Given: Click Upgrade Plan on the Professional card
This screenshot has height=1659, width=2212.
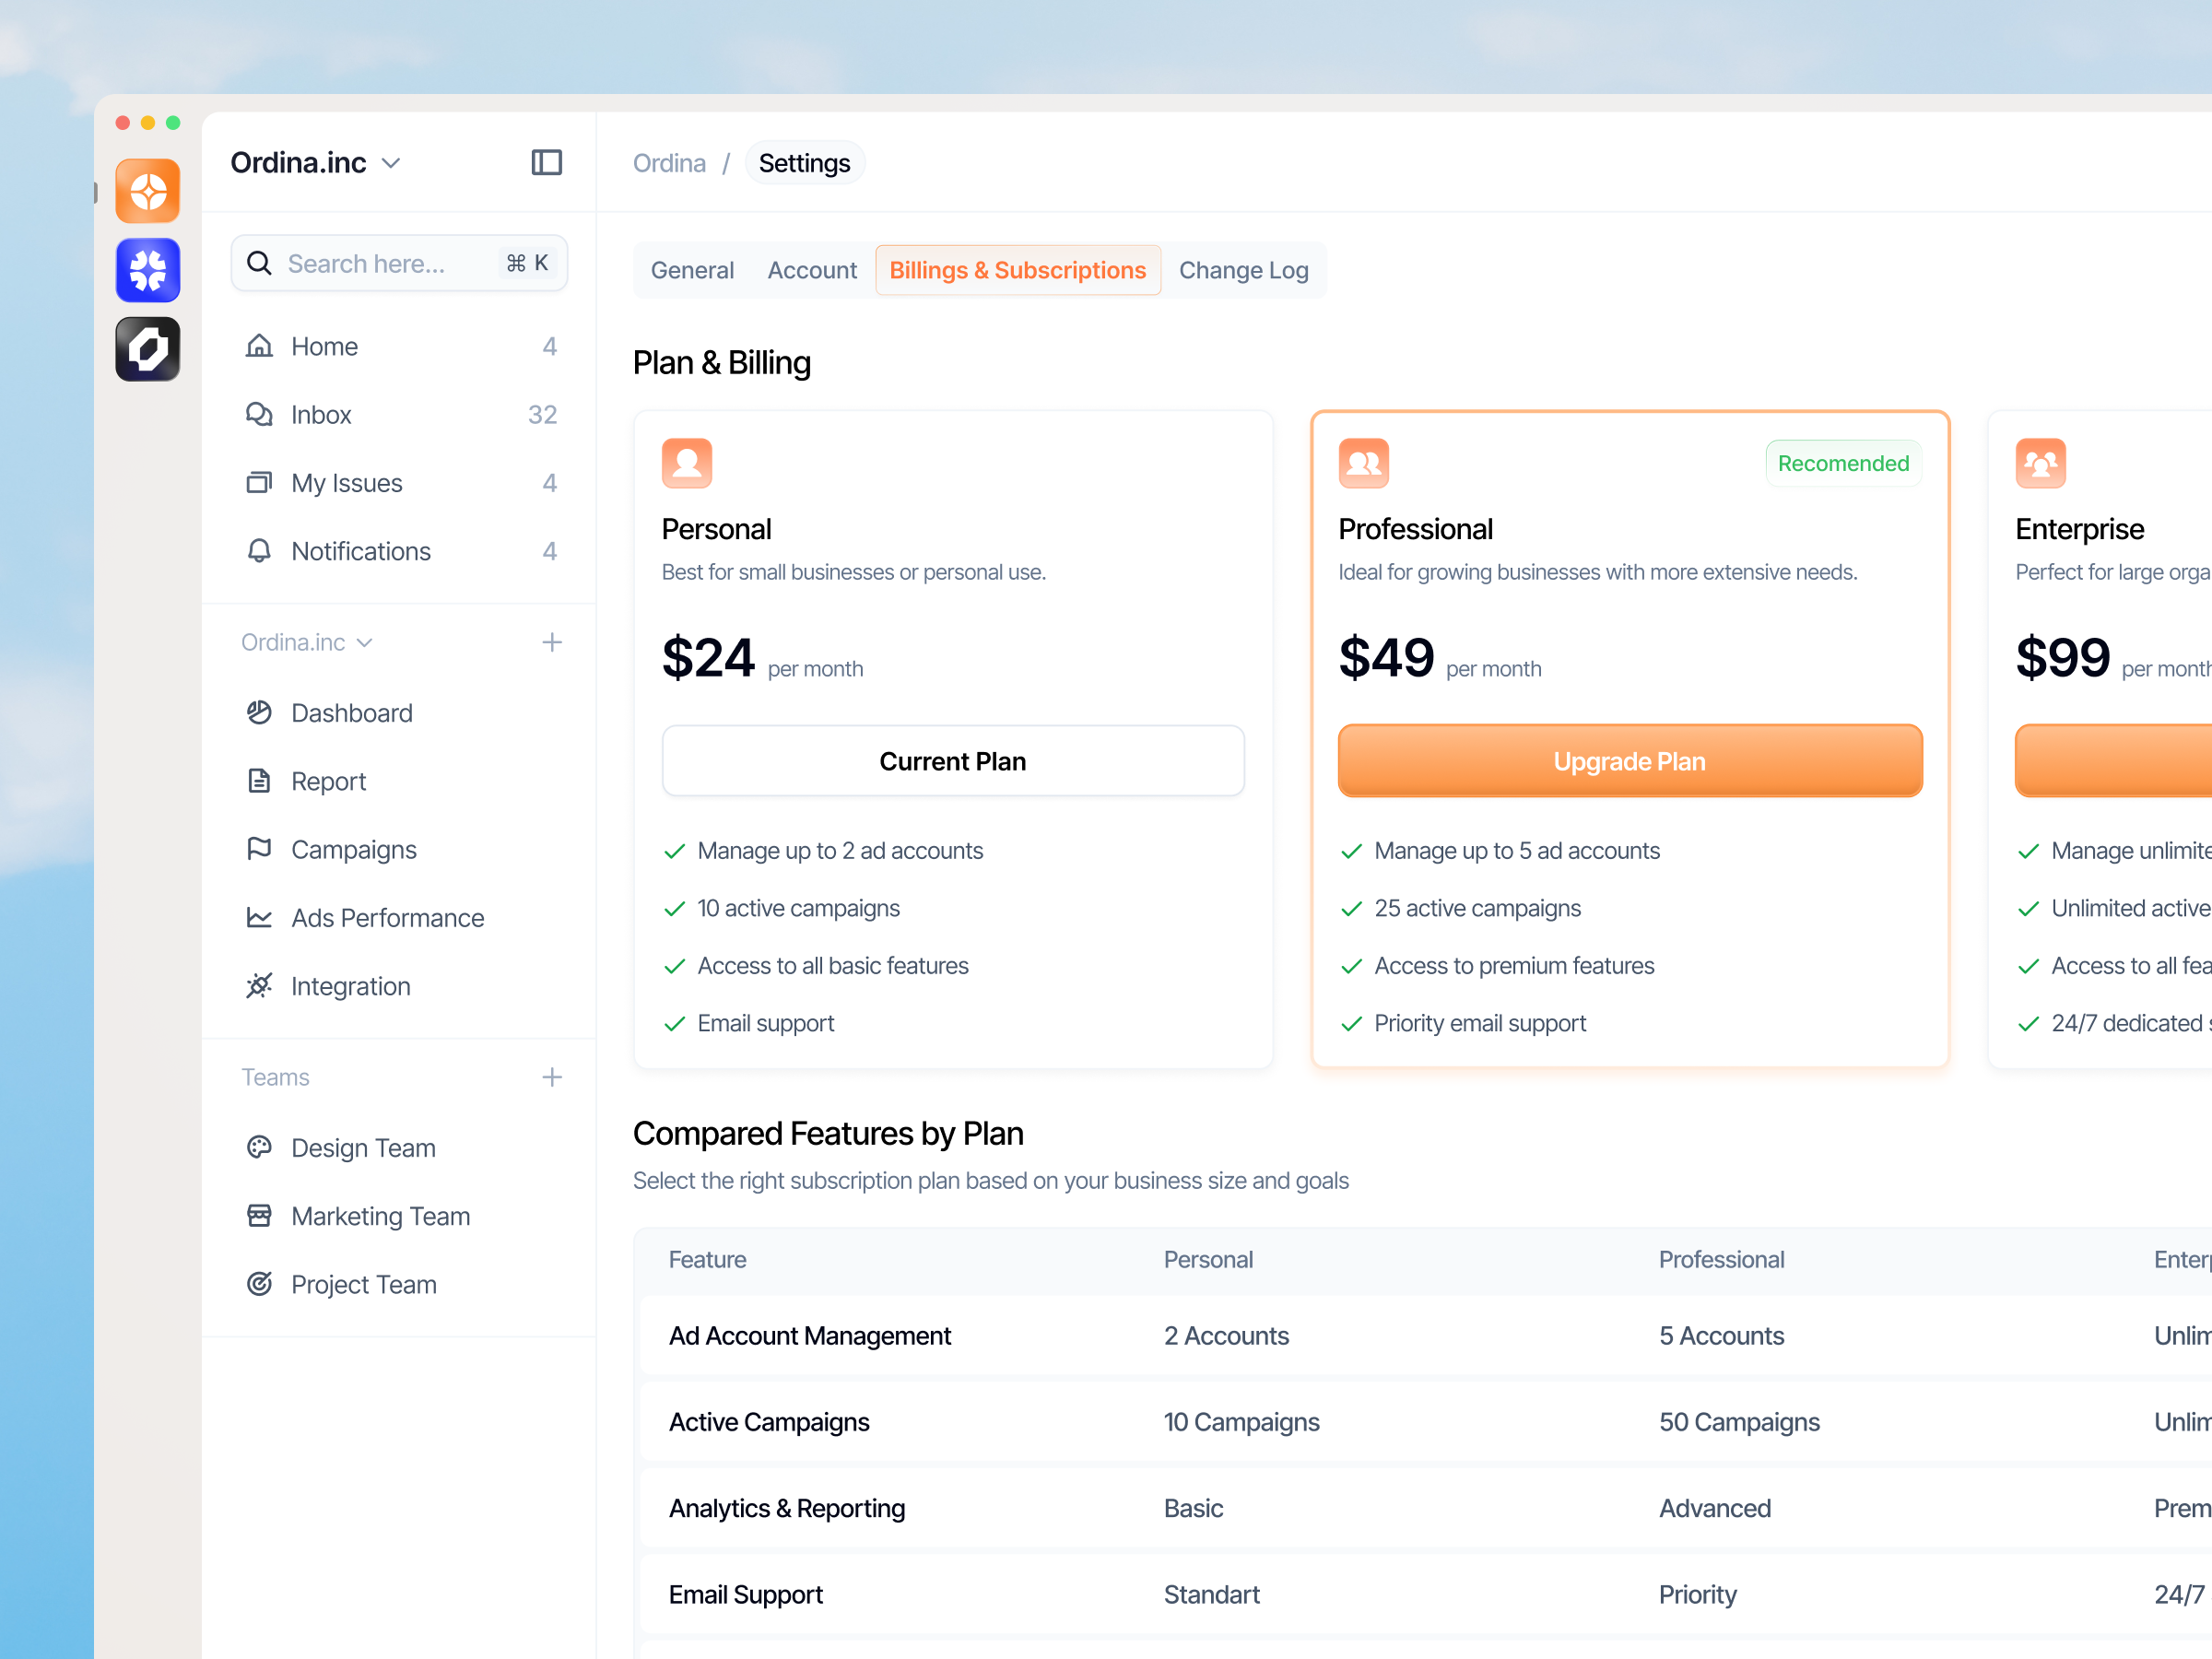Looking at the screenshot, I should (1629, 760).
